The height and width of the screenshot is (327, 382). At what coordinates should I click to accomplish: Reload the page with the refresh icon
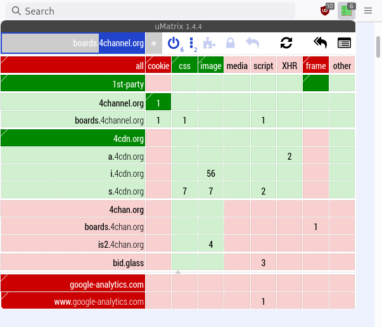[x=286, y=43]
